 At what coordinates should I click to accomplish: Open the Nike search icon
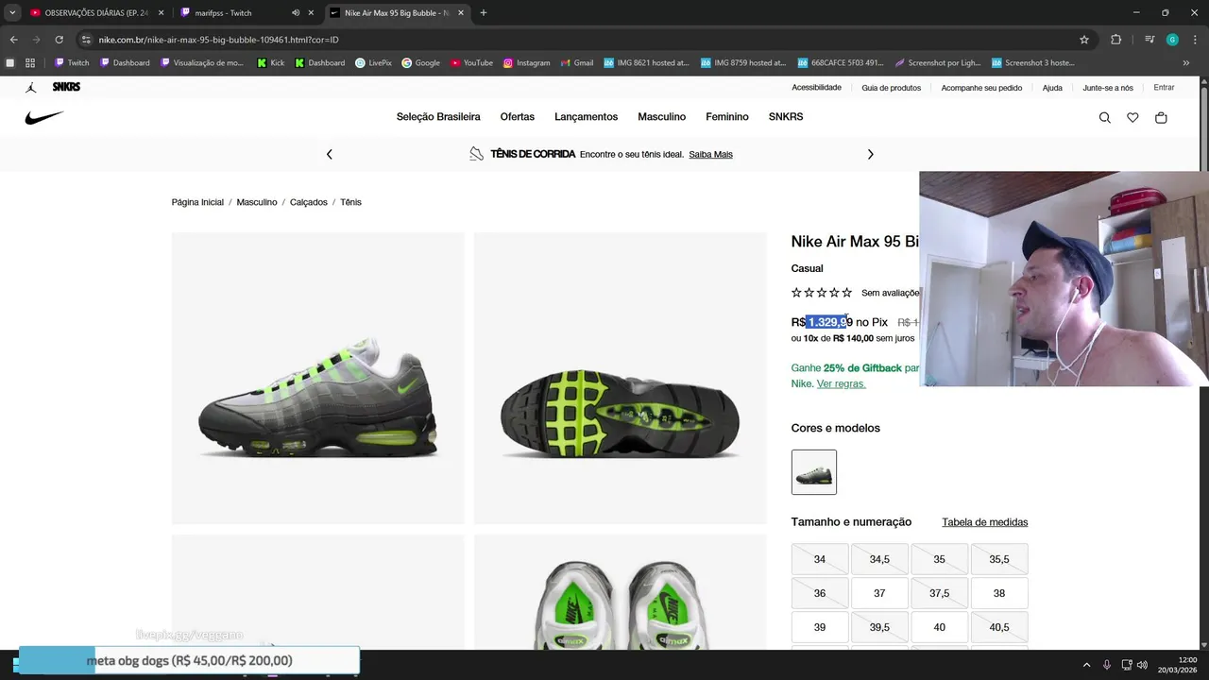(x=1105, y=118)
